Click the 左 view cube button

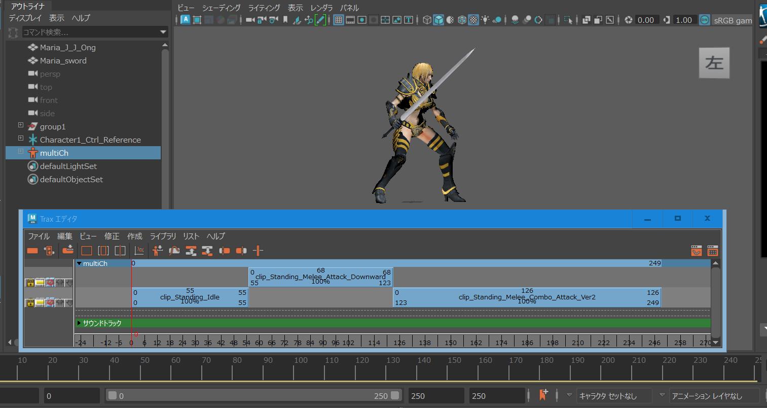click(x=714, y=63)
